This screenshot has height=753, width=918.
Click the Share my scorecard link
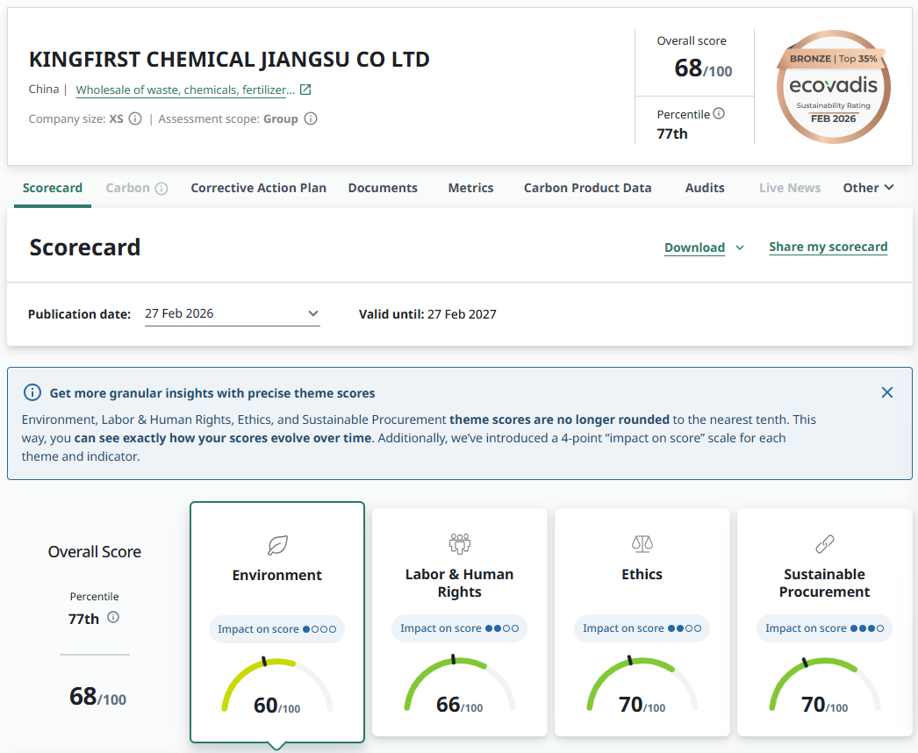coord(828,247)
